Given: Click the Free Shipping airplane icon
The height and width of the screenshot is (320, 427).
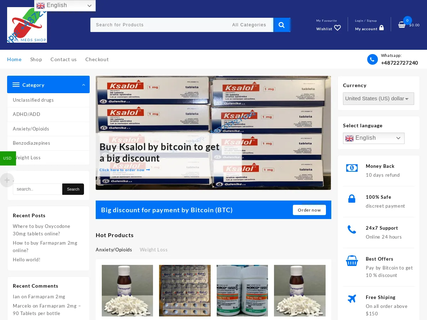Looking at the screenshot, I should point(352,299).
